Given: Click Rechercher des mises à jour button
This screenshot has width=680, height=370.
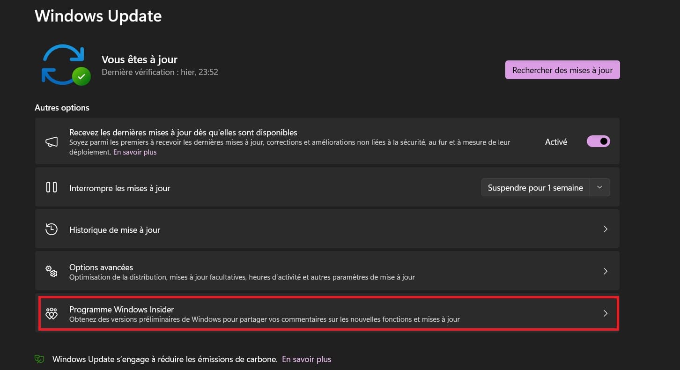Looking at the screenshot, I should (562, 70).
